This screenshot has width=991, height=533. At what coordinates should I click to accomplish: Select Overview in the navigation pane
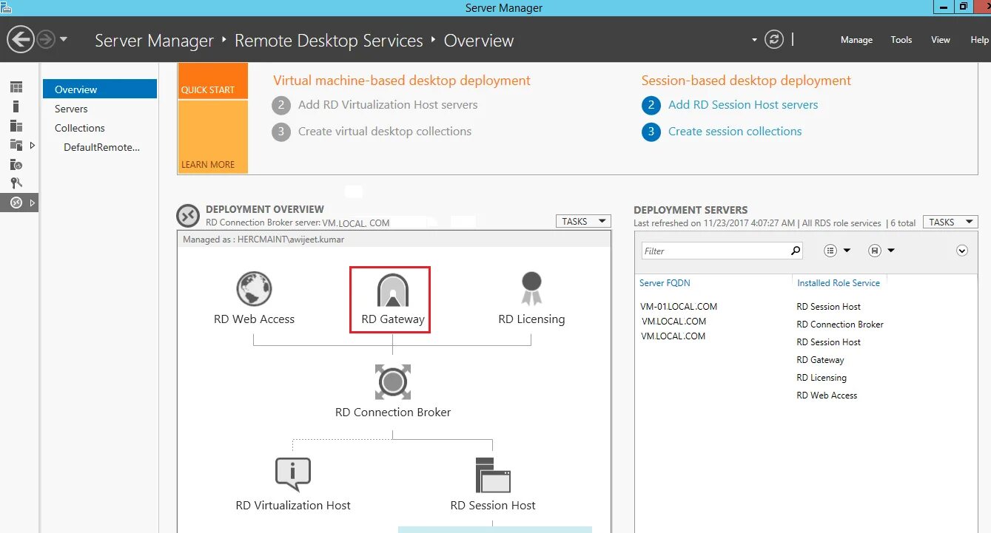[100, 89]
